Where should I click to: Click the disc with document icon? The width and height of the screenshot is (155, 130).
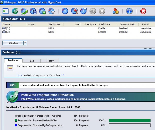33,11
